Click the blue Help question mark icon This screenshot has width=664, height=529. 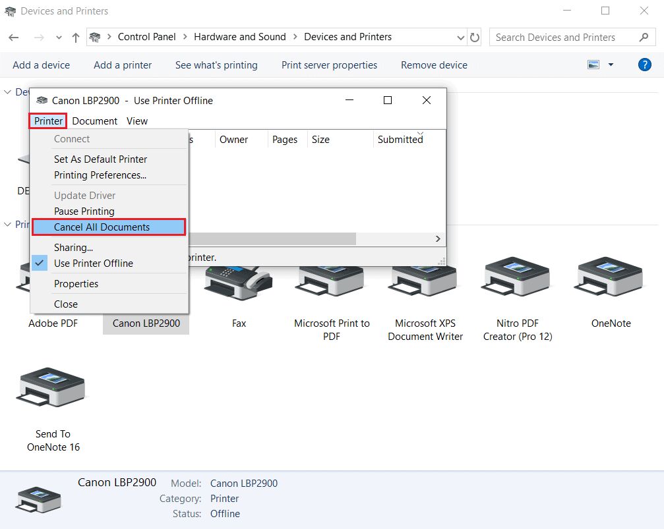(644, 65)
